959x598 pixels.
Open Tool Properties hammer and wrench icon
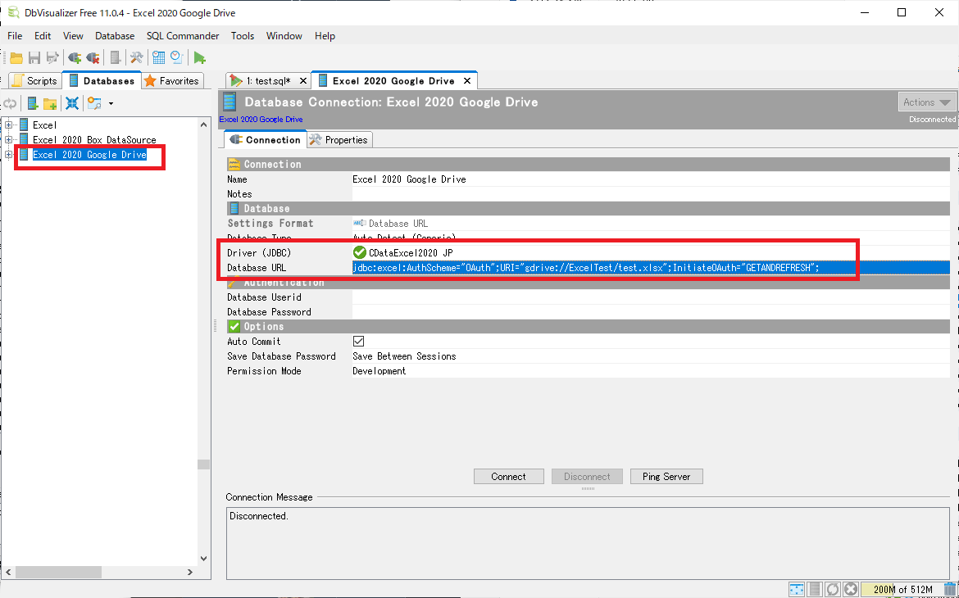(x=136, y=58)
